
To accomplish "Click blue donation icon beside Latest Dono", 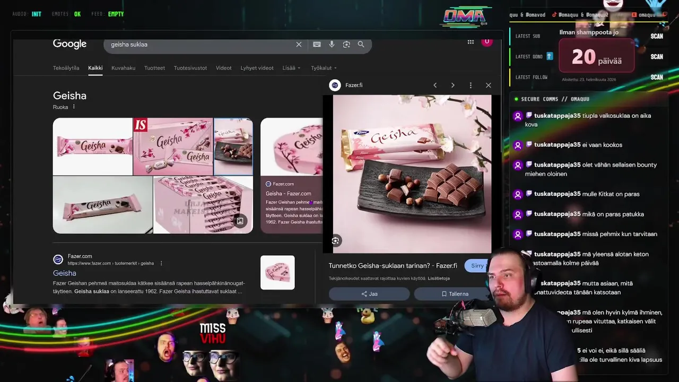I will [550, 56].
